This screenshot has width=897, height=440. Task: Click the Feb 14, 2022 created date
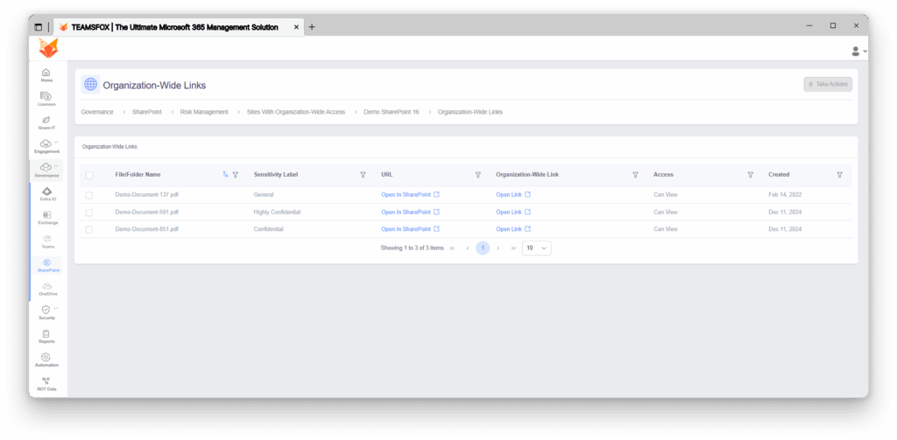point(785,195)
